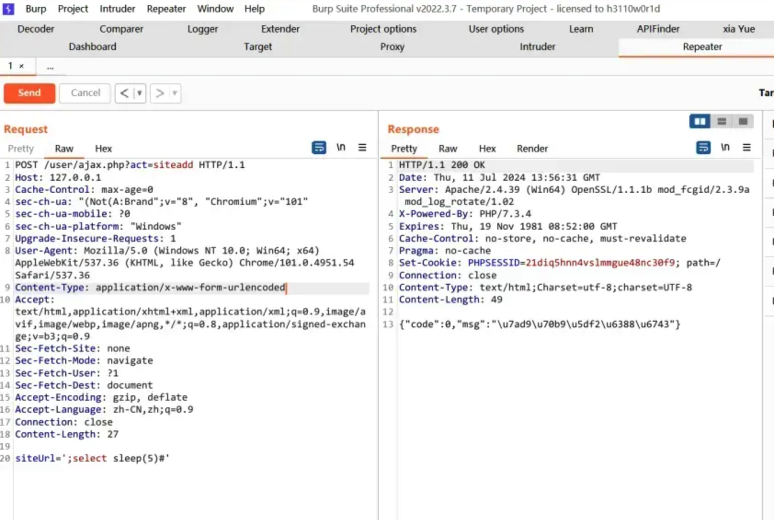Open the Response panel hamburger menu

pos(746,147)
